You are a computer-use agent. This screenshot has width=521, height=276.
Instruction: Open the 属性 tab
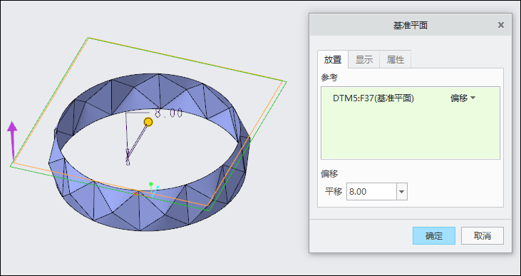[396, 60]
